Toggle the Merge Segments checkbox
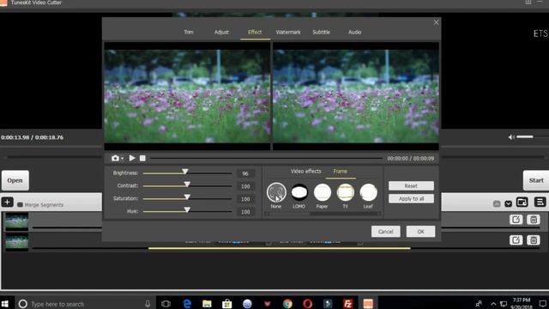 pos(20,204)
